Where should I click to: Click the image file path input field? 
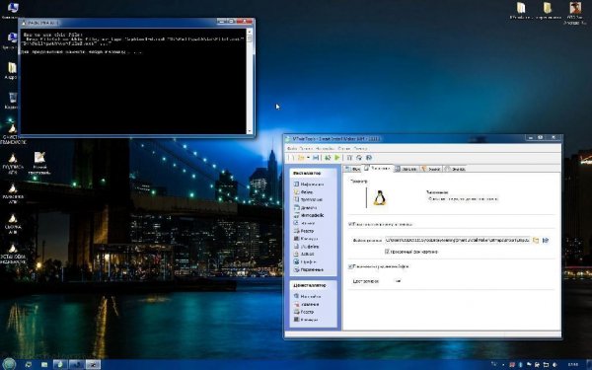(458, 240)
